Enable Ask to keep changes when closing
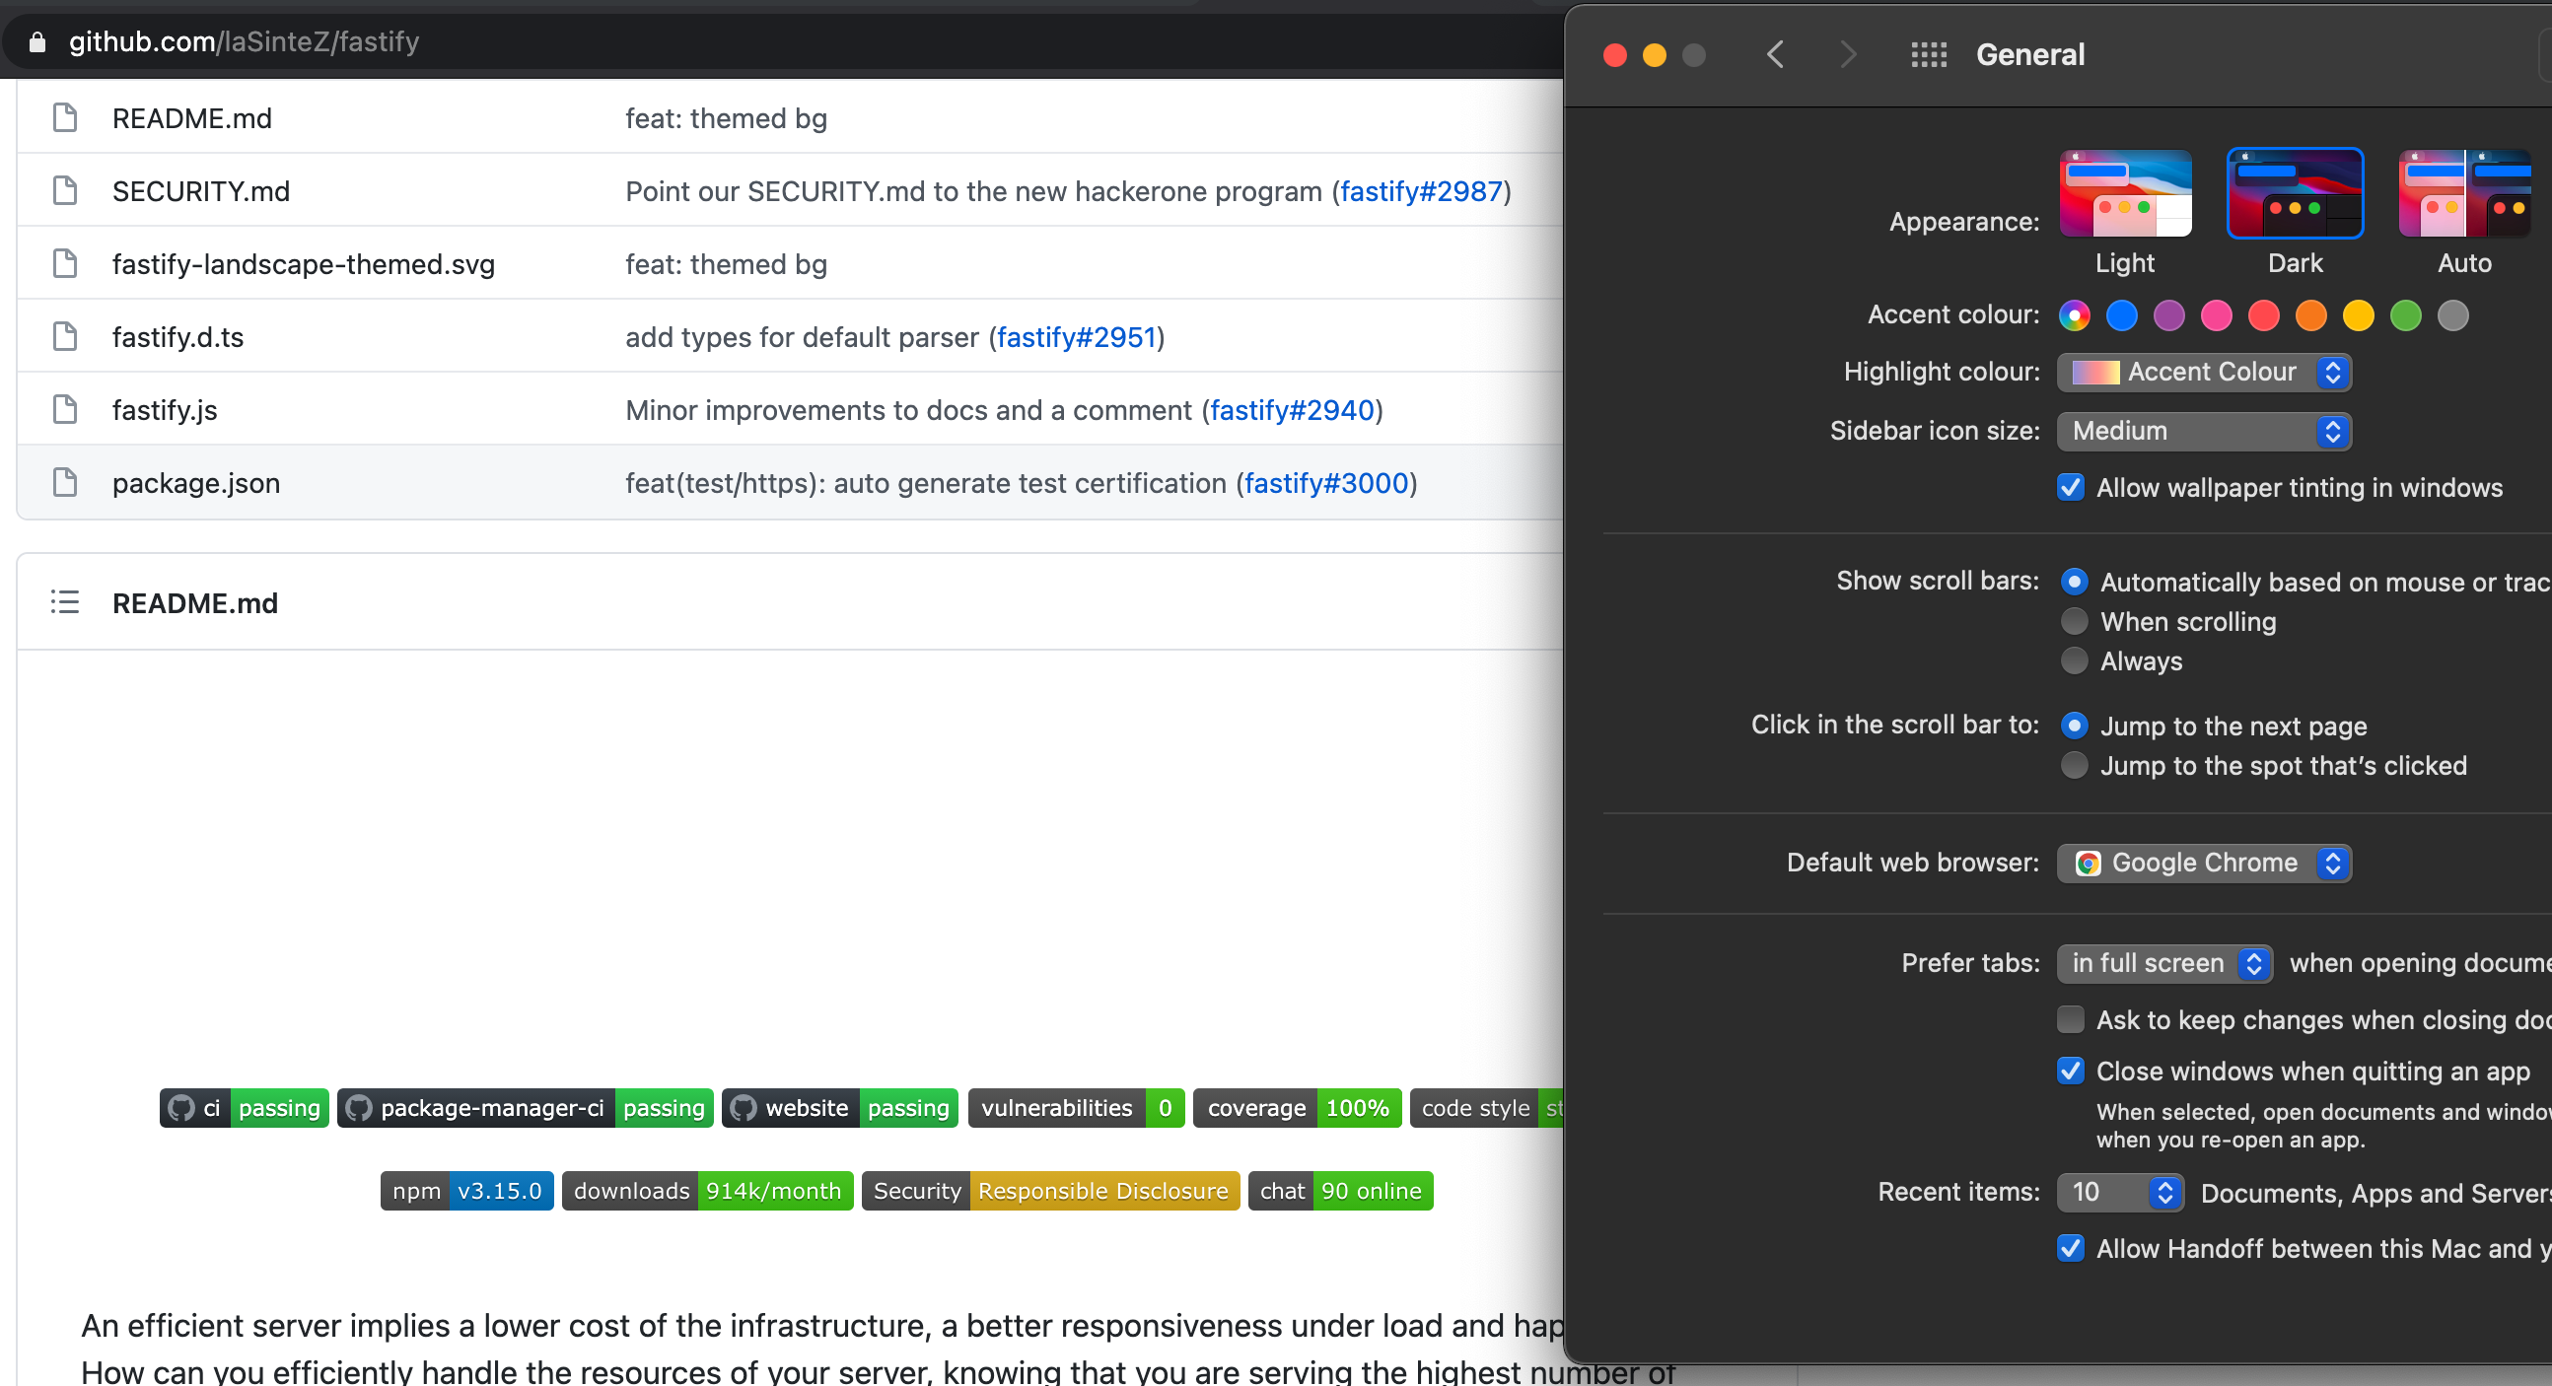 pos(2071,1019)
